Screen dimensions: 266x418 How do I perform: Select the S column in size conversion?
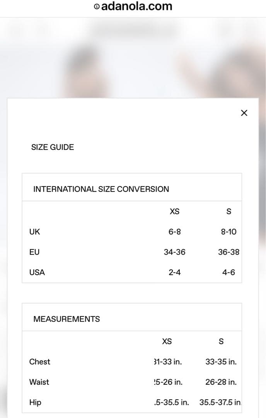pyautogui.click(x=229, y=211)
